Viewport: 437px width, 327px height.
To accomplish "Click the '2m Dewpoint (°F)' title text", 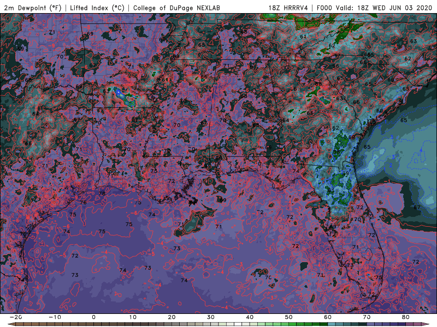I will pos(32,8).
